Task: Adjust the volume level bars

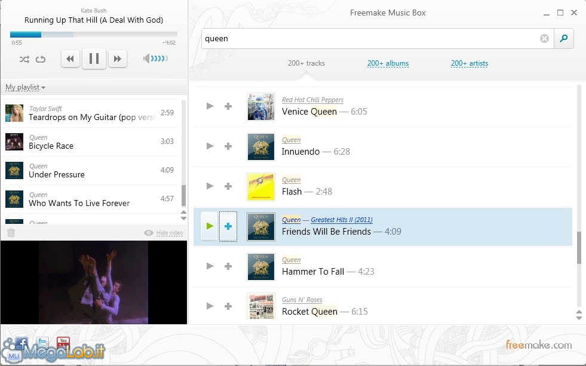Action: tap(159, 59)
